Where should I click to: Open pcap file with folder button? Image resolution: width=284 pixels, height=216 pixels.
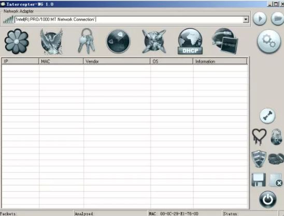pos(277,19)
